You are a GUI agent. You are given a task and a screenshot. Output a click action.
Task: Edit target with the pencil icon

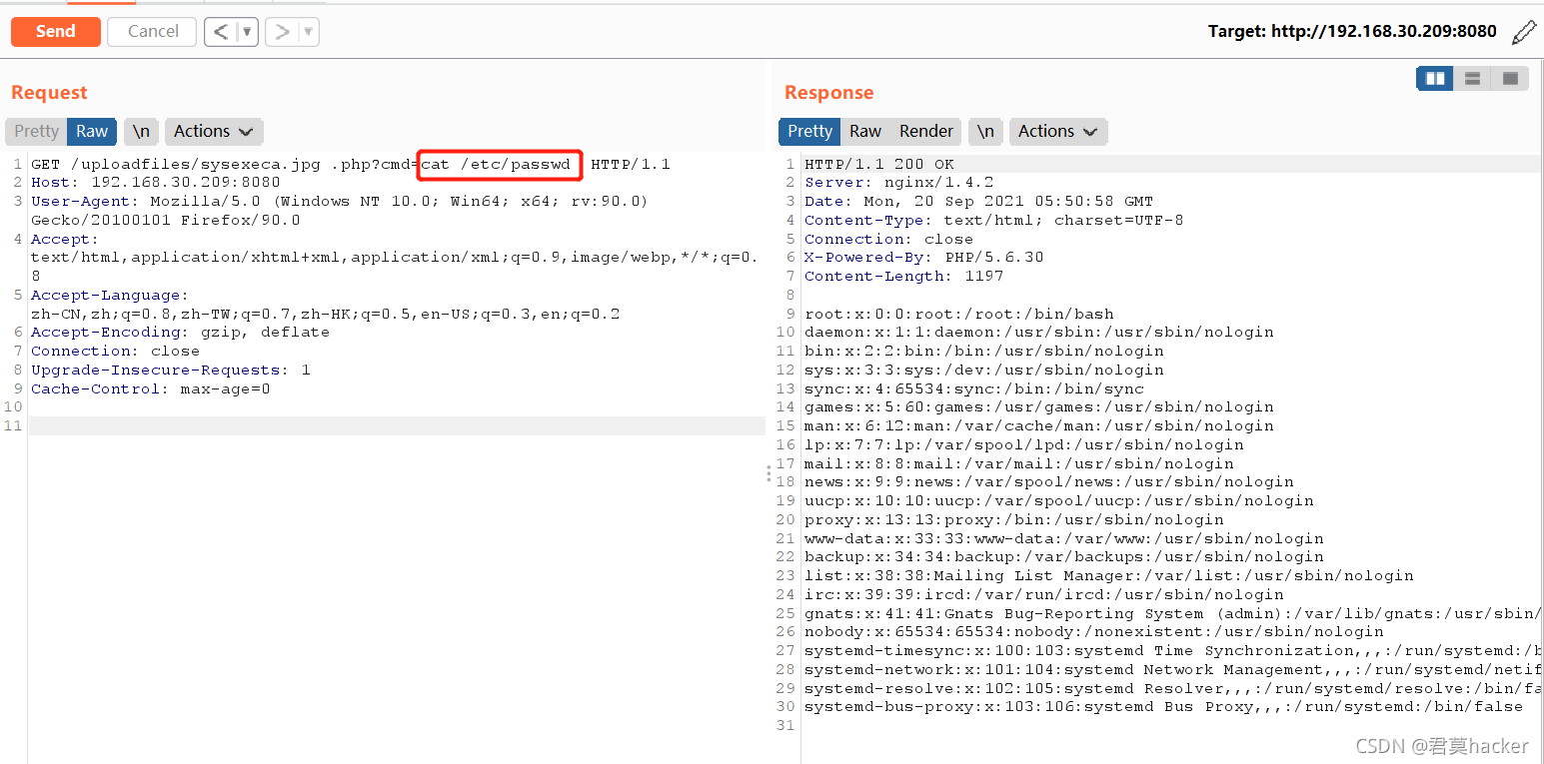(1523, 32)
